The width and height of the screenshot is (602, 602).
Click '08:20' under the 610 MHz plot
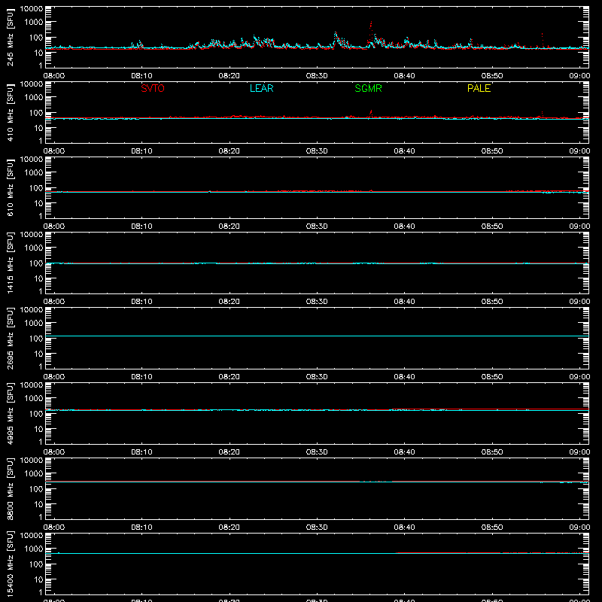(x=230, y=227)
